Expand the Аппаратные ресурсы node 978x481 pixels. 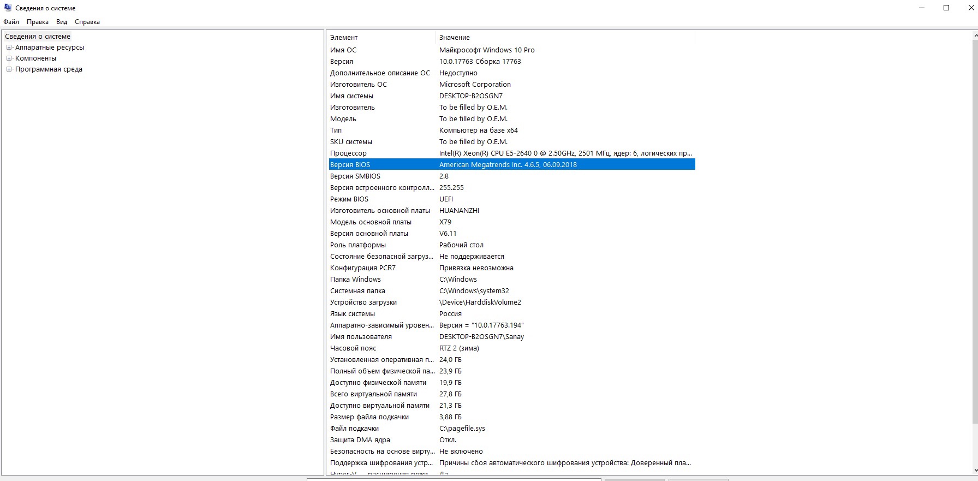[9, 47]
